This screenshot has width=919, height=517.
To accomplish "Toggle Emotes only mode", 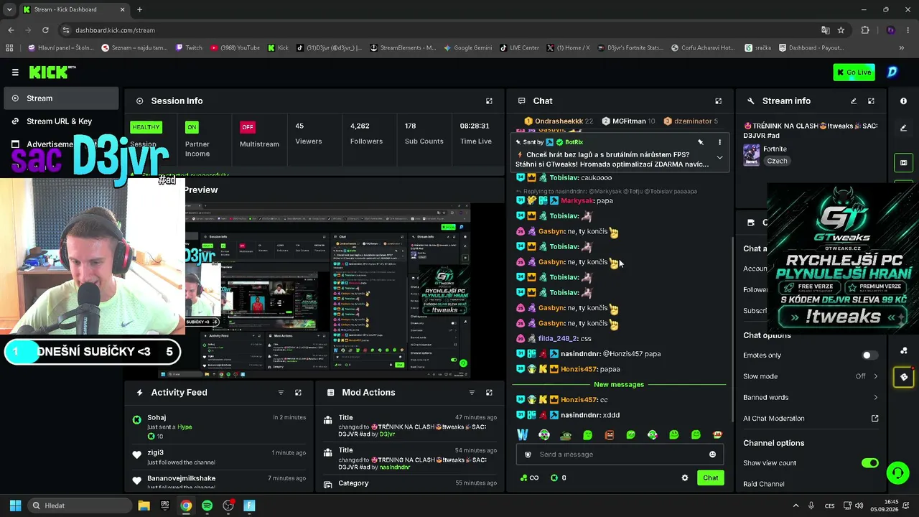I will coord(869,355).
